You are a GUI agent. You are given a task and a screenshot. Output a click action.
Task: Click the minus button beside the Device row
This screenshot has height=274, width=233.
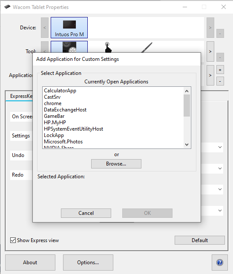(220, 33)
